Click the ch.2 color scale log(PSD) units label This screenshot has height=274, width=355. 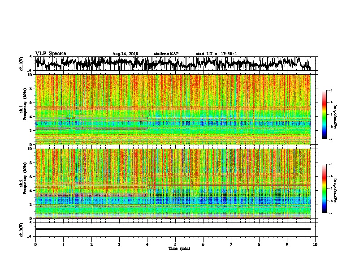point(335,191)
